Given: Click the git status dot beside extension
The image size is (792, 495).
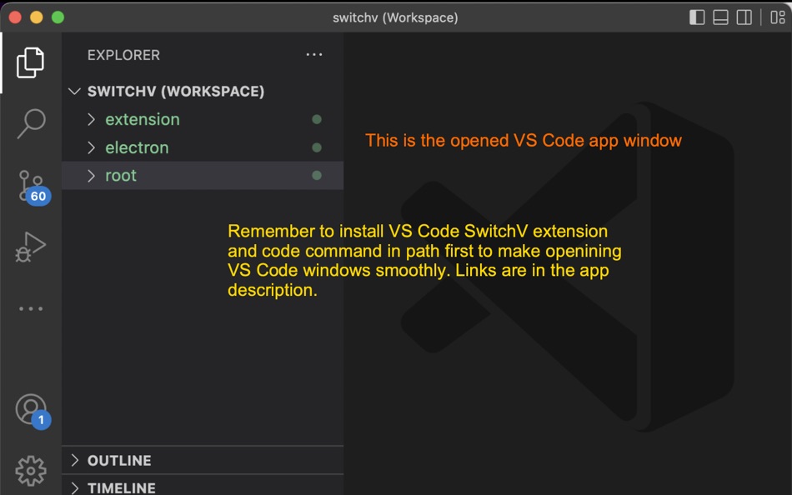Looking at the screenshot, I should 317,119.
